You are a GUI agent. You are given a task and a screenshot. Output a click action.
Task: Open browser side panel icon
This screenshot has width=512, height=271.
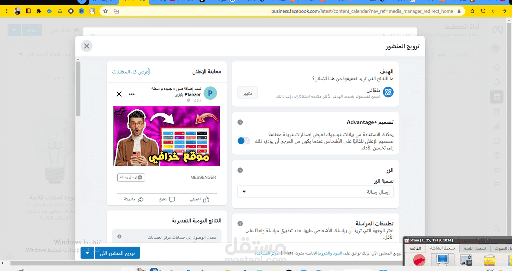click(28, 11)
